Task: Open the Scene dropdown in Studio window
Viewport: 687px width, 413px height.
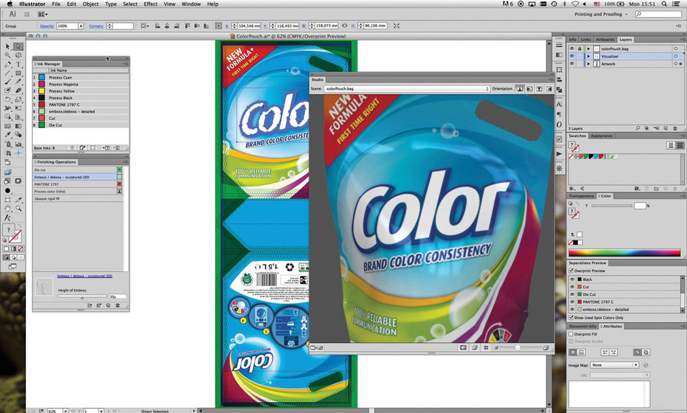Action: coord(407,88)
